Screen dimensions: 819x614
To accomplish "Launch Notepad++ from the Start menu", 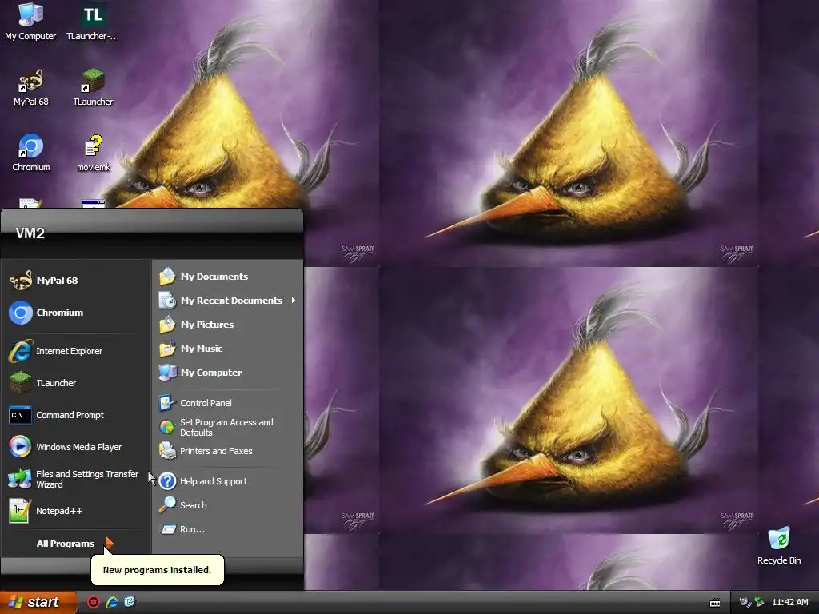I will [76, 511].
